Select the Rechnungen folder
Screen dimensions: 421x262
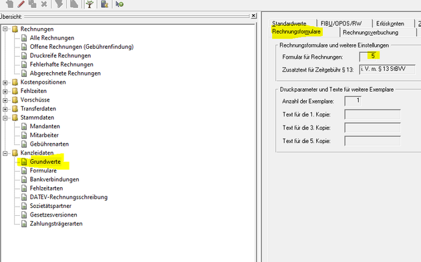(x=37, y=29)
